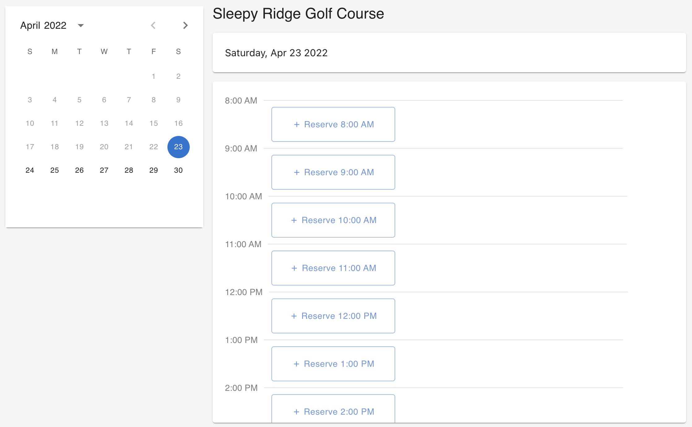The width and height of the screenshot is (692, 427).
Task: Select Friday April 29
Action: click(154, 170)
